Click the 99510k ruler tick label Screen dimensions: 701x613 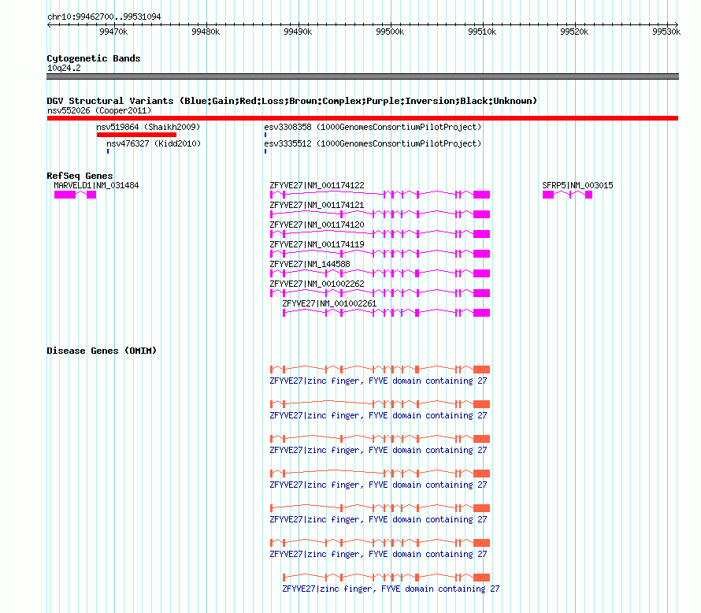point(482,32)
